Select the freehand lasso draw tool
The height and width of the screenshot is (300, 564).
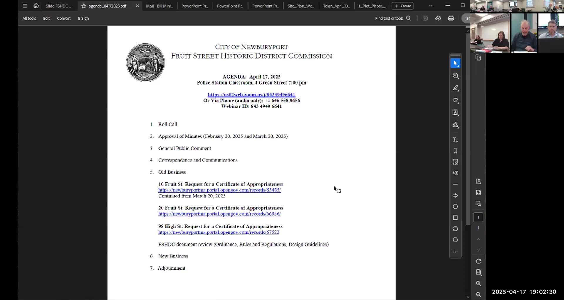point(455,100)
